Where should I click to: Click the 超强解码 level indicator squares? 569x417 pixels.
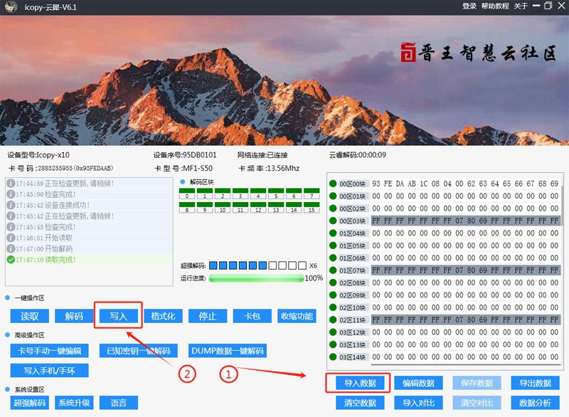pos(258,265)
